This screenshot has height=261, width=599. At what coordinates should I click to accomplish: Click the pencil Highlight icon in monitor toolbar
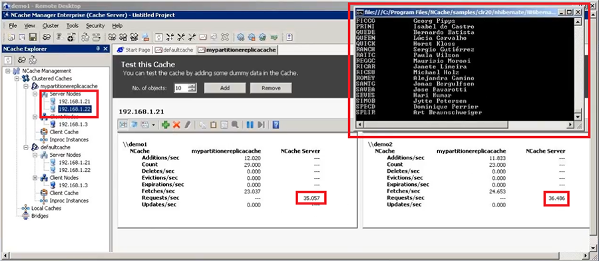coord(187,125)
